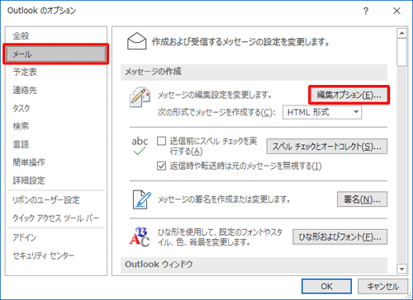Click the メッセージの作成 section heading
Image resolution: width=413 pixels, height=300 pixels.
153,72
